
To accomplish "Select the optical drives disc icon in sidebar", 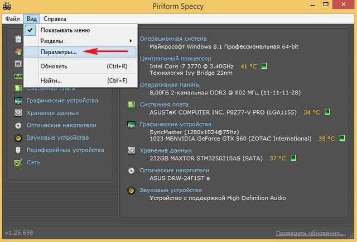I will [18, 125].
